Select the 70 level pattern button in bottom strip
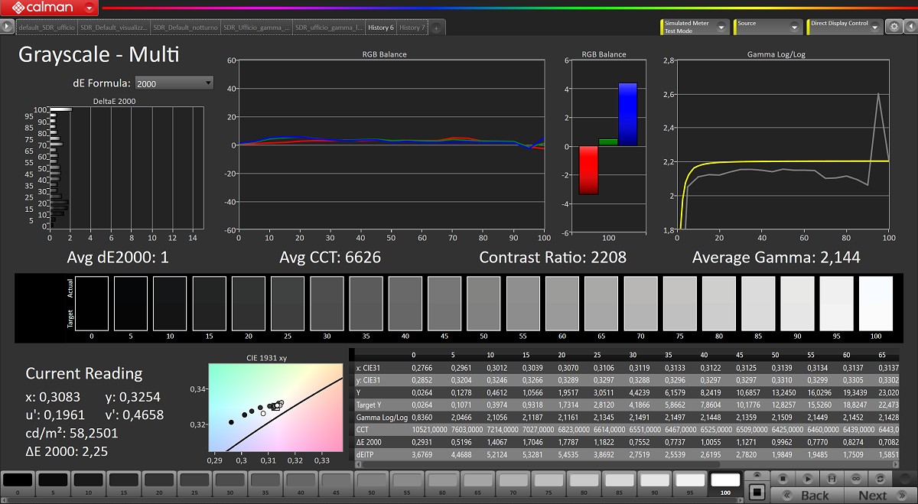Screen dimensions: 918x504 click(x=513, y=484)
